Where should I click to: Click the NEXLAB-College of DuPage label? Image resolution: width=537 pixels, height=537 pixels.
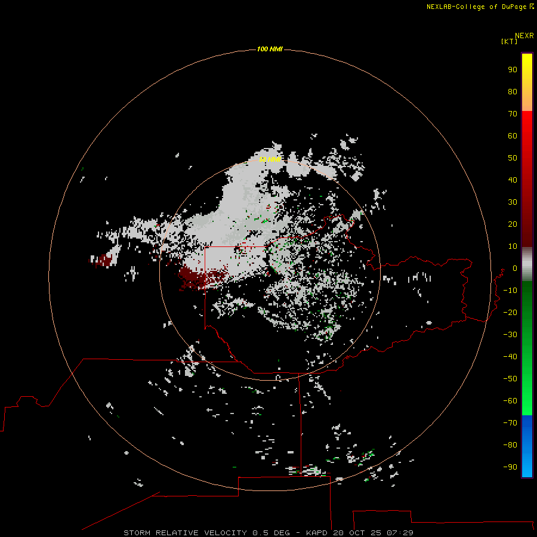477,7
